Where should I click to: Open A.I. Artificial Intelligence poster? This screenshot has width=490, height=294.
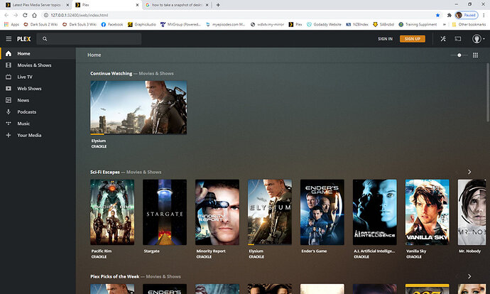tap(375, 212)
